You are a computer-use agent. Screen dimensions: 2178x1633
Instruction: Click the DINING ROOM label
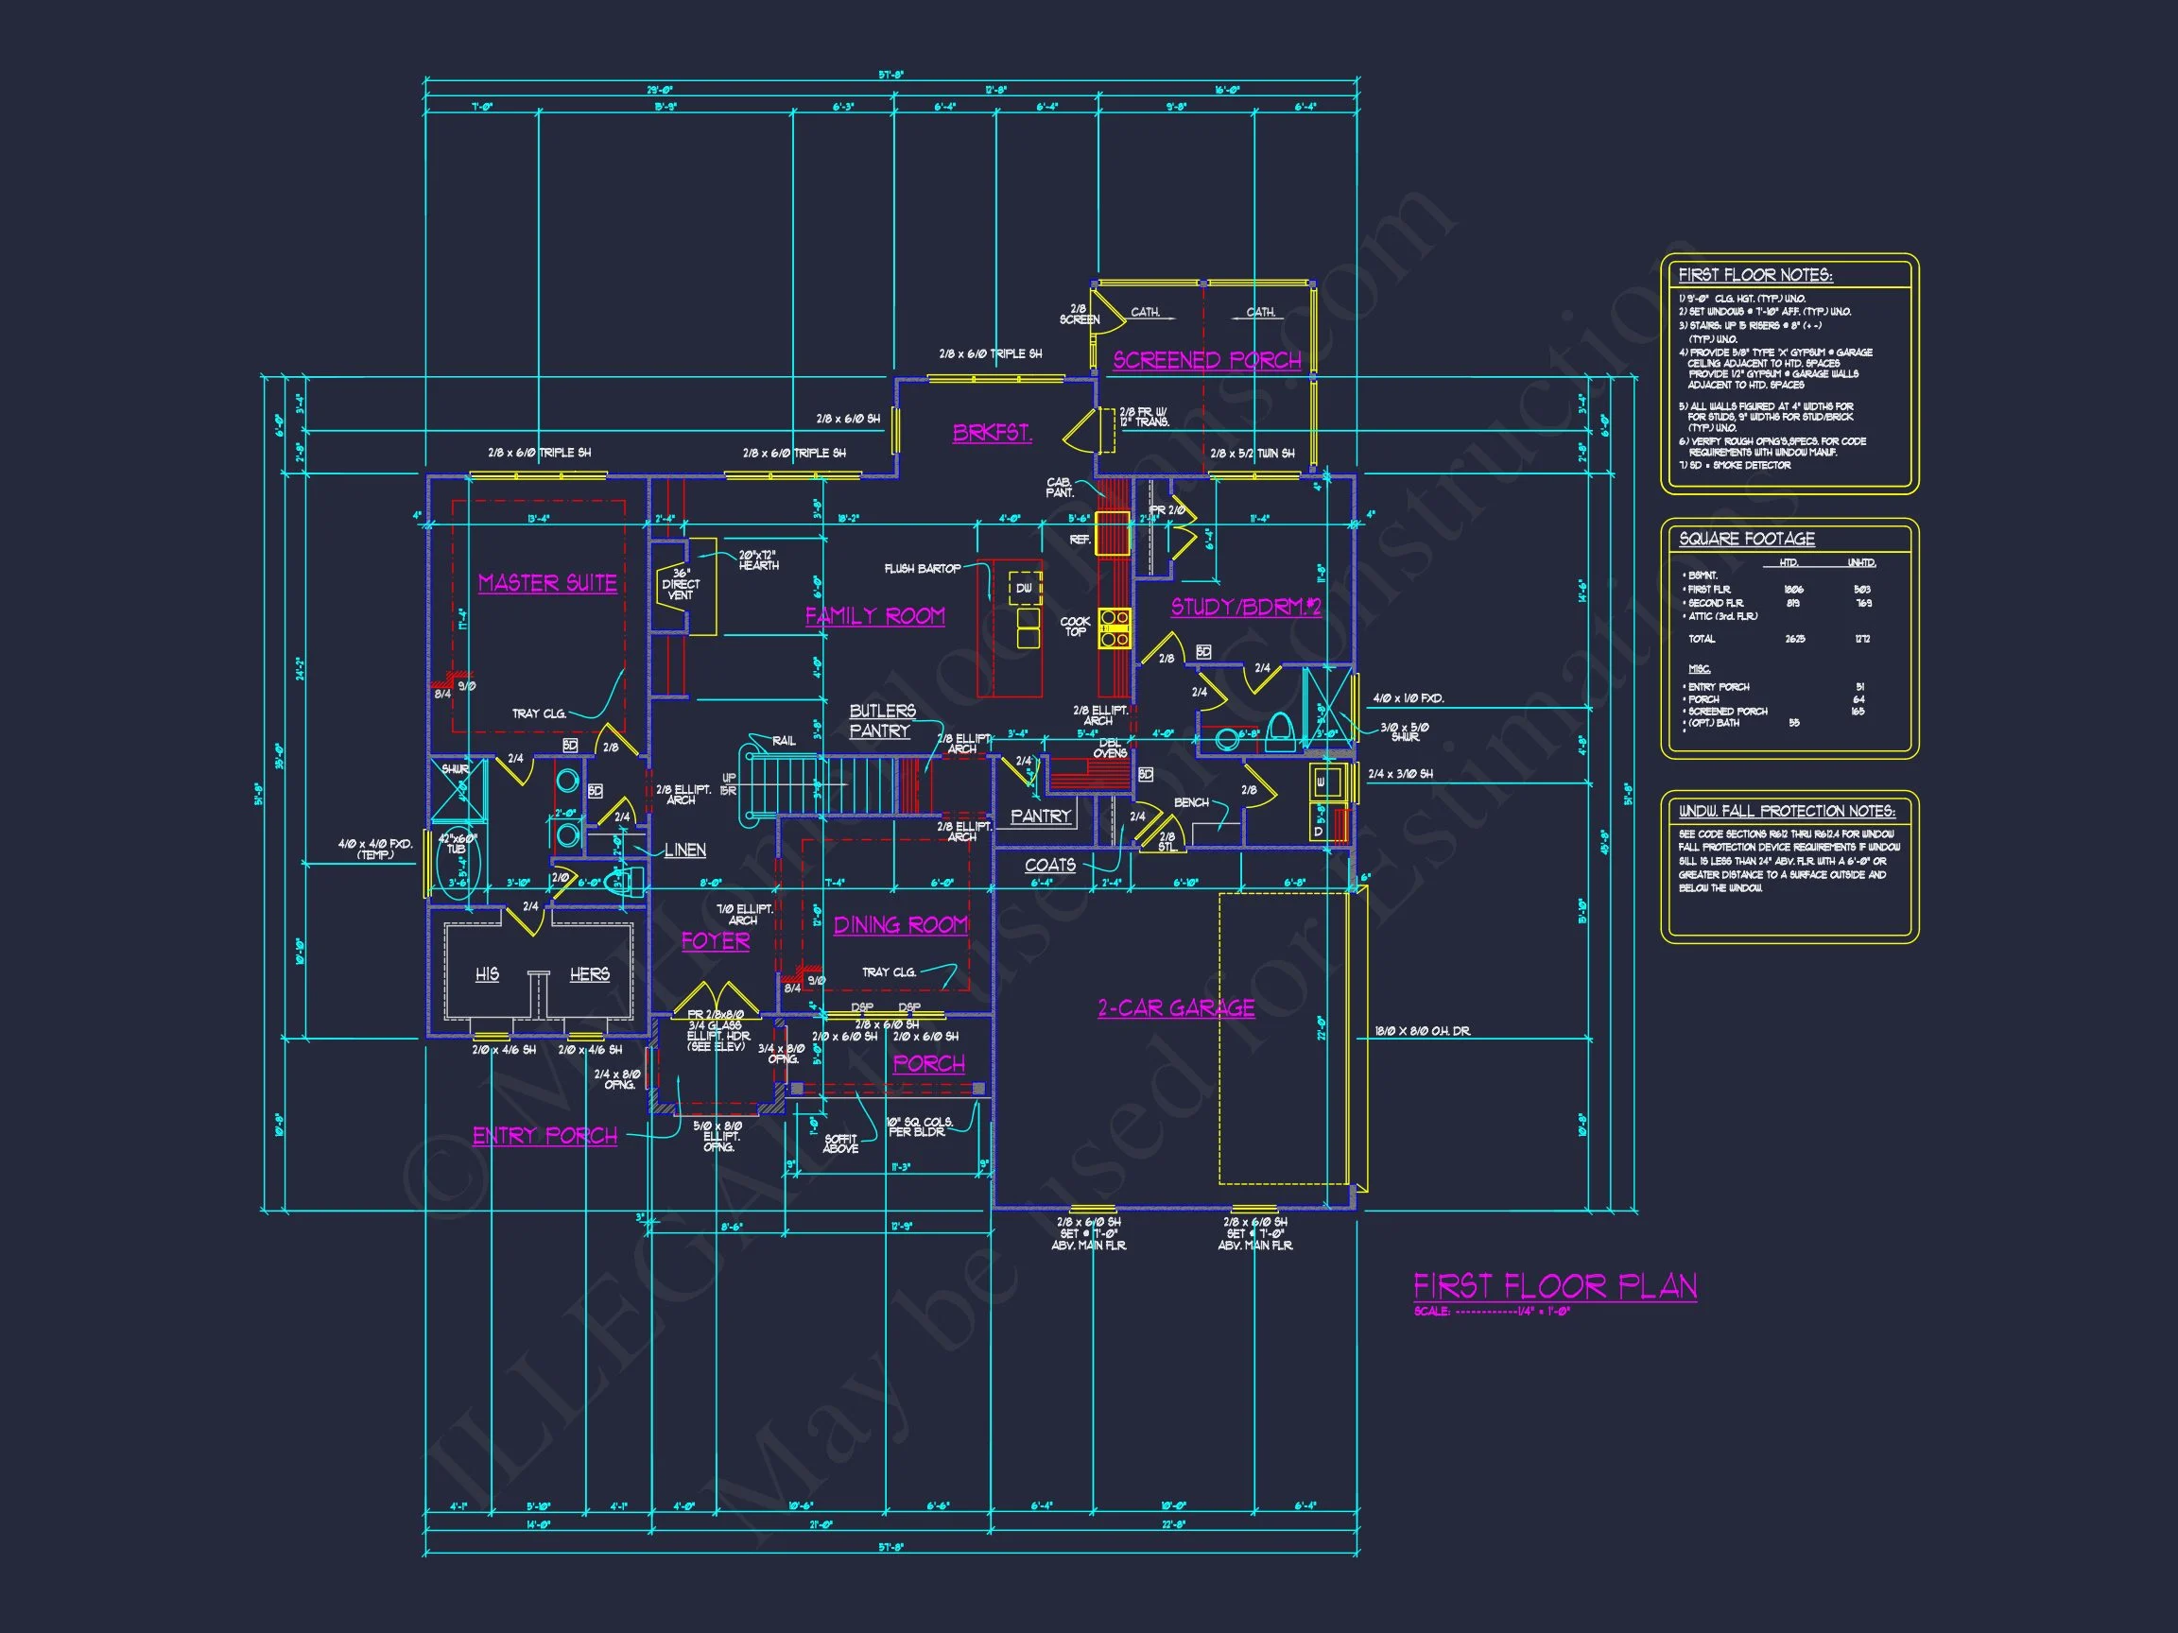tap(900, 925)
